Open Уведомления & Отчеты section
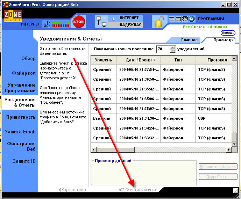Viewport: 241px width, 199px height. pos(20,102)
